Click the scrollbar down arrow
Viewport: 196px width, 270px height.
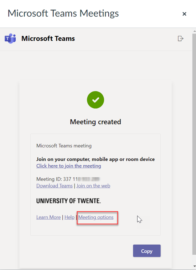(195, 266)
